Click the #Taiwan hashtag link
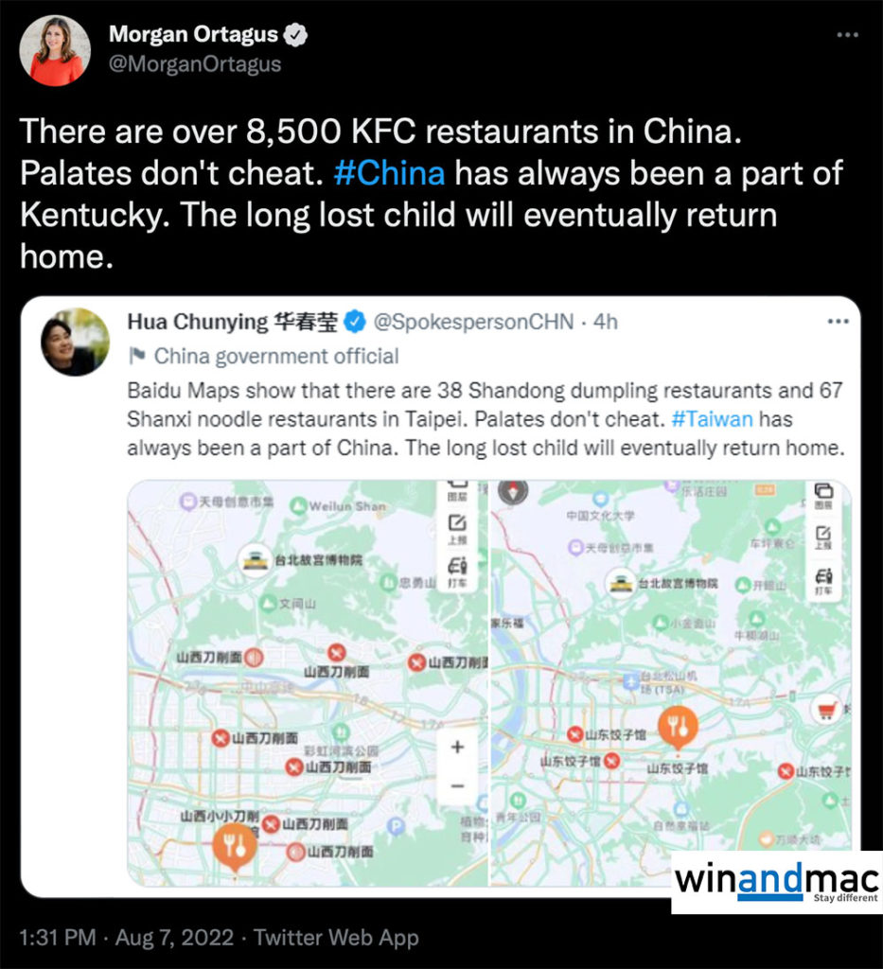Screen dimensions: 883x969 (712, 419)
